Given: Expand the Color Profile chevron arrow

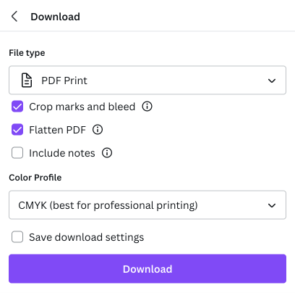Looking at the screenshot, I should [272, 205].
